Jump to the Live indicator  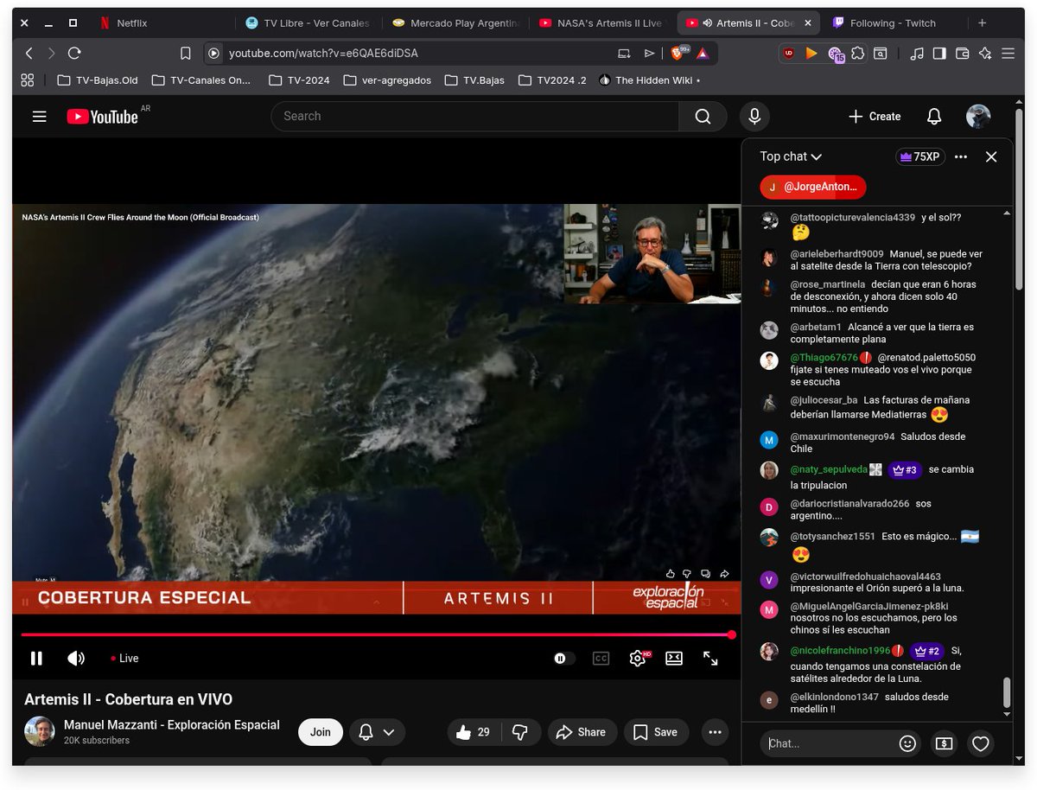124,659
